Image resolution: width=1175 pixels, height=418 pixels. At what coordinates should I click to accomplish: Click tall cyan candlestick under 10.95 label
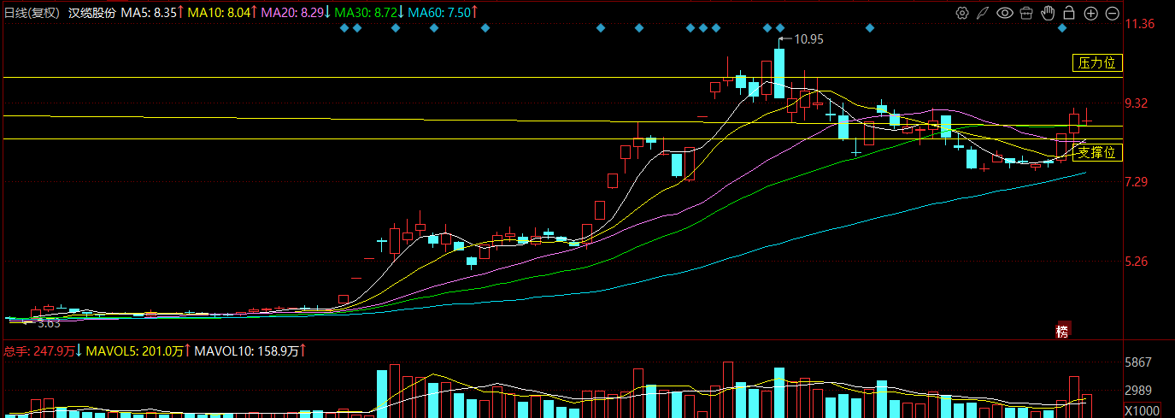coord(779,73)
